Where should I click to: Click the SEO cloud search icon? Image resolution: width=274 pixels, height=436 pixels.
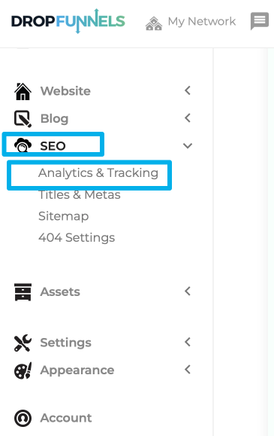(x=23, y=145)
